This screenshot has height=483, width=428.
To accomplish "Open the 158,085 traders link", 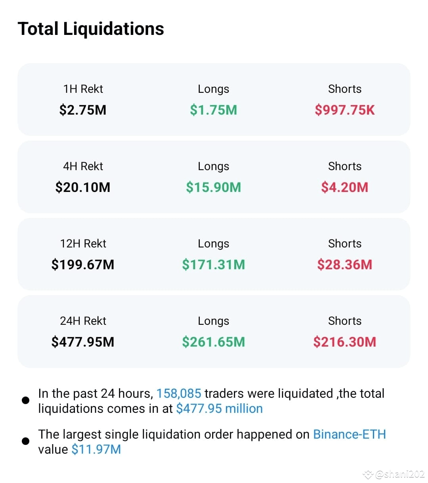I will pyautogui.click(x=179, y=393).
